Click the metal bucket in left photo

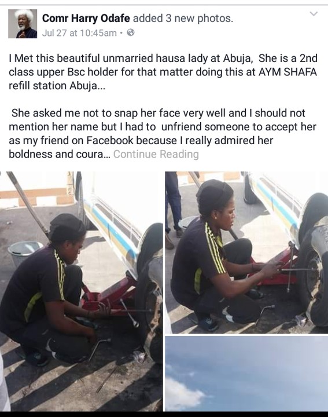coord(24,253)
